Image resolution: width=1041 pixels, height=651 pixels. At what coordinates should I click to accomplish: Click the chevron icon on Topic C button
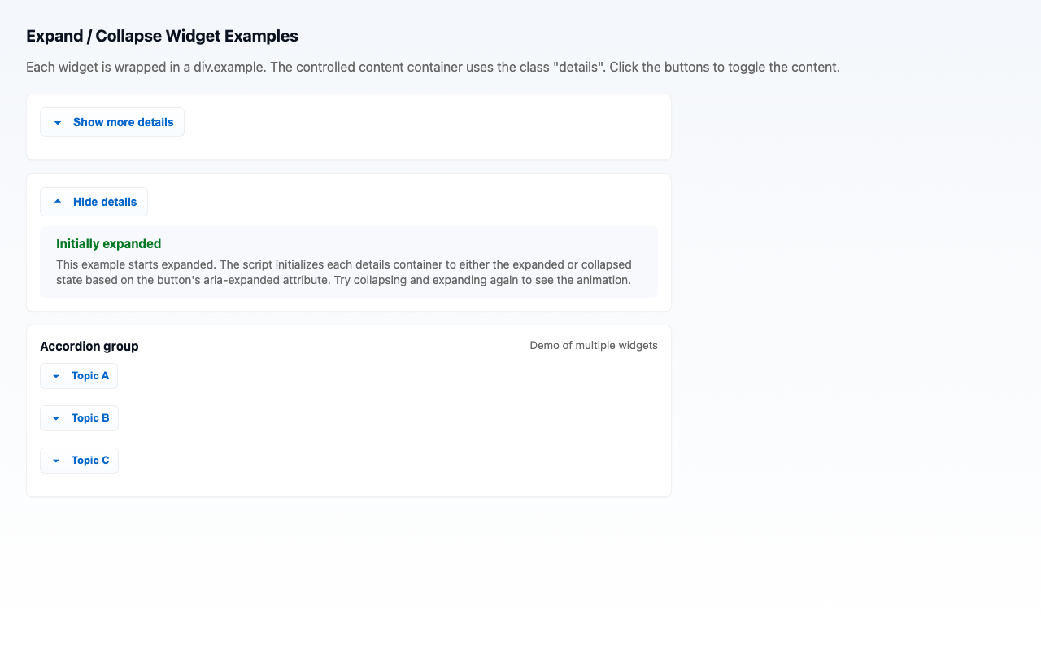click(55, 461)
